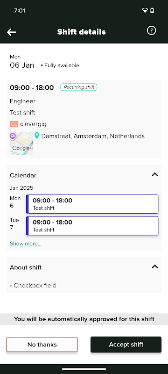Tap the Recurring shift tag

(79, 87)
